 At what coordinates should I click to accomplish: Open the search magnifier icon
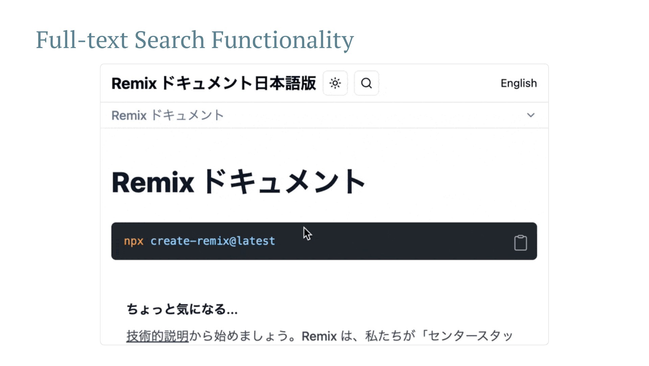pyautogui.click(x=366, y=83)
